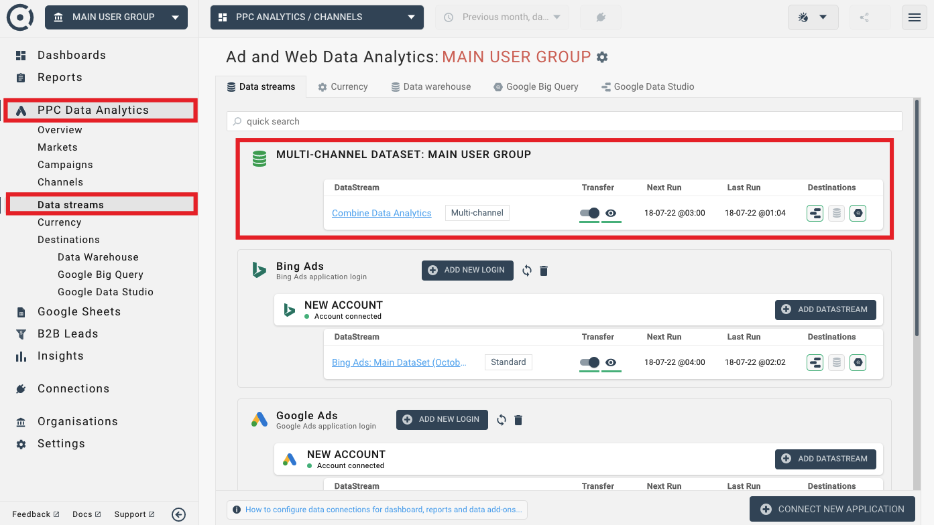Click Big Query destination icon for Combine Data Analytics
Viewport: 934px width, 525px height.
coord(858,214)
